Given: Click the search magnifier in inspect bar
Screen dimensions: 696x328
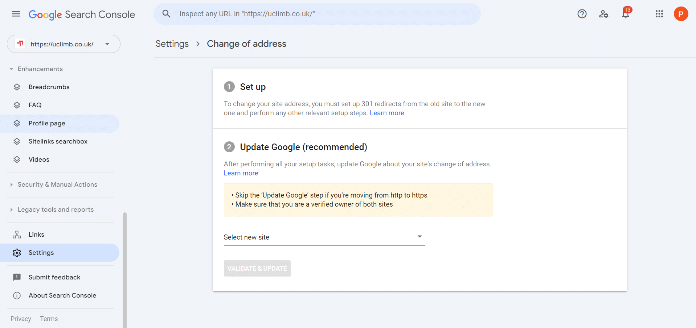Looking at the screenshot, I should [166, 13].
